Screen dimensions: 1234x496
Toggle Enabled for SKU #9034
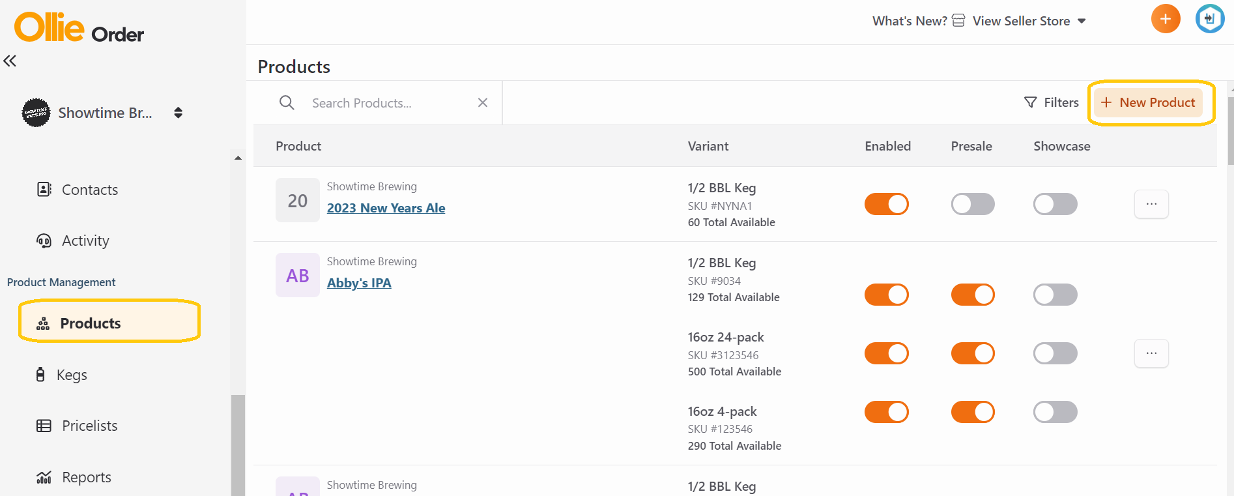pos(887,295)
